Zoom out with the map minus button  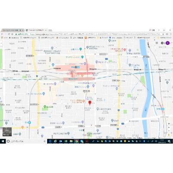(169, 131)
